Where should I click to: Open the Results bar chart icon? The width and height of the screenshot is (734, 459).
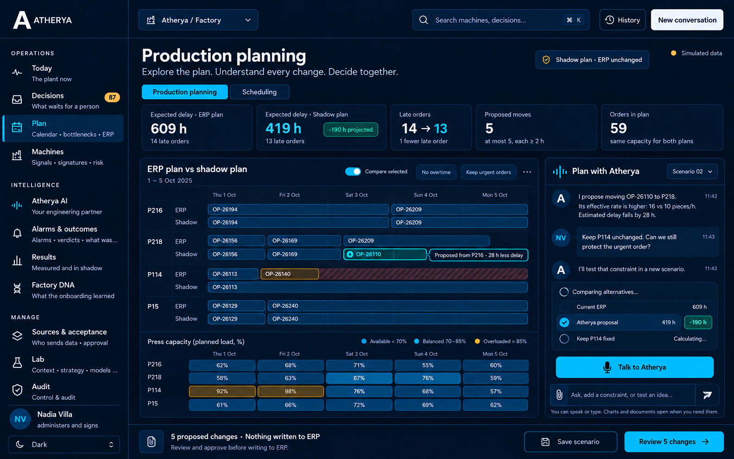pyautogui.click(x=17, y=261)
